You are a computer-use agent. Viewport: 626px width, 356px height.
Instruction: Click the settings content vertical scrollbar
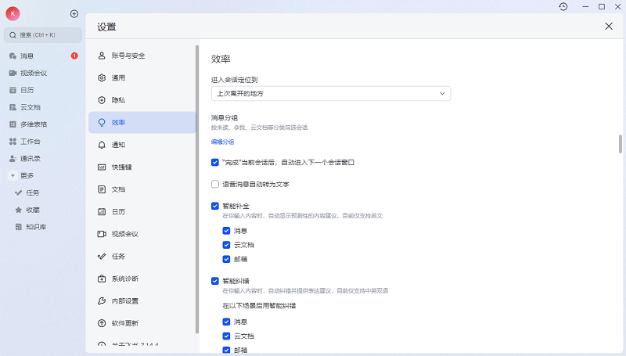coord(621,145)
